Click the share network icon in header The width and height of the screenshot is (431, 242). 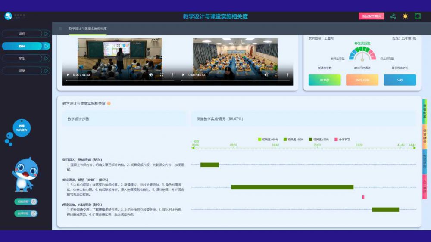[393, 16]
